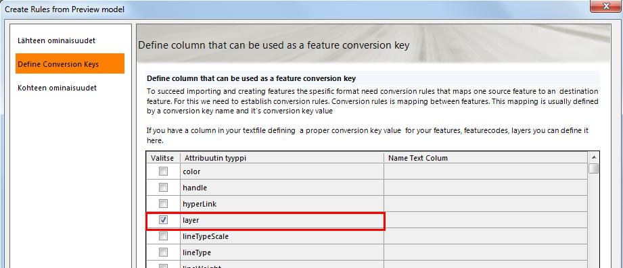Image resolution: width=623 pixels, height=268 pixels.
Task: Select the Define Conversion Keys step
Action: 70,64
